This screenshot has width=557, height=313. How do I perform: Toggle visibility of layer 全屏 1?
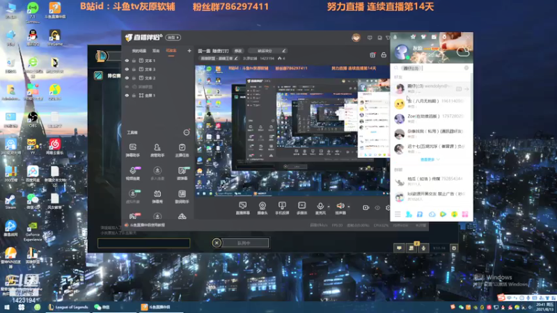(x=127, y=95)
